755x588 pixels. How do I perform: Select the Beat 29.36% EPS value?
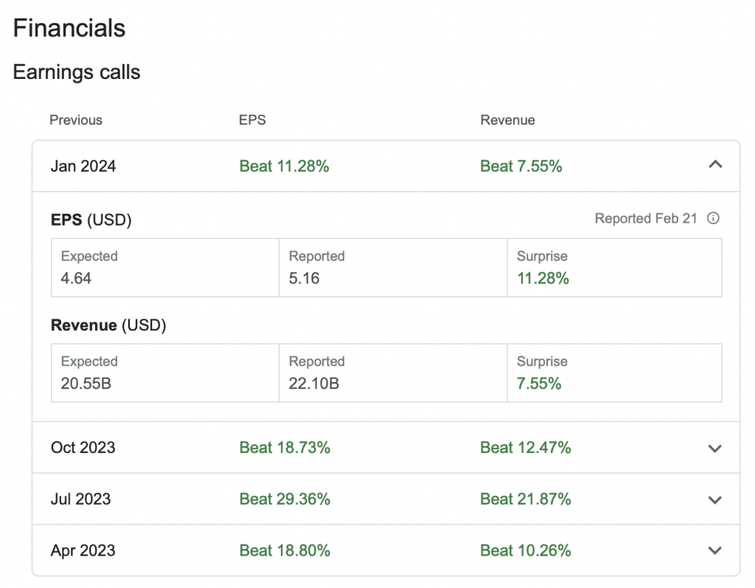click(285, 499)
